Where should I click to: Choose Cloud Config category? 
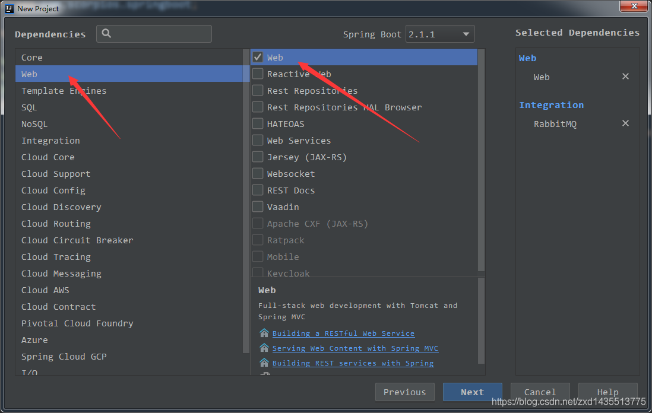(x=129, y=190)
